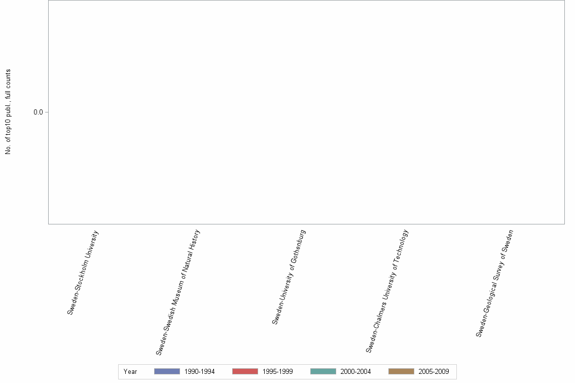Click the Year legend title
The width and height of the screenshot is (575, 383).
coord(129,371)
